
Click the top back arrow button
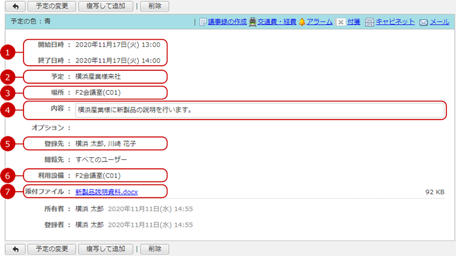[x=16, y=6]
